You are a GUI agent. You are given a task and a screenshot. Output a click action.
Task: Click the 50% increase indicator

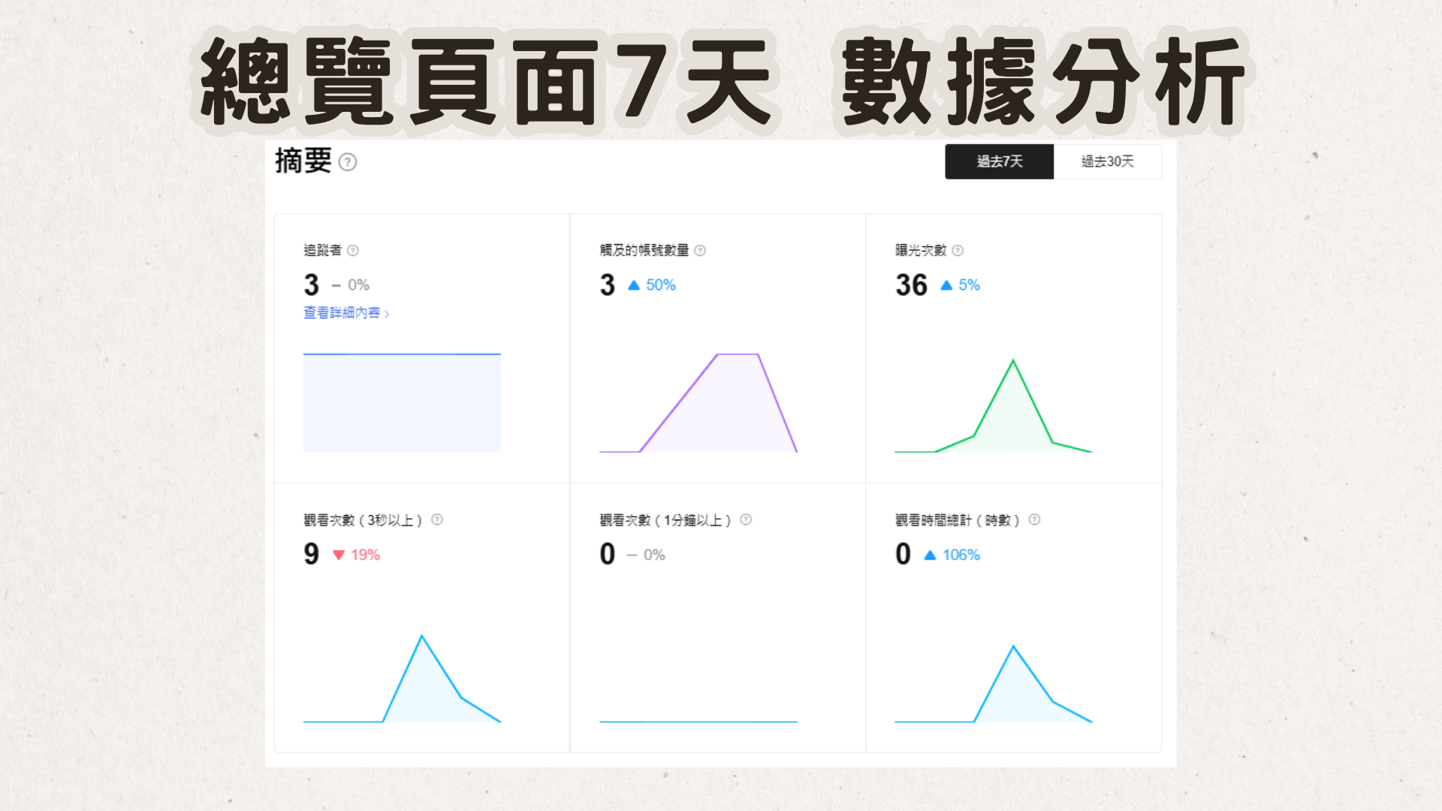(652, 285)
